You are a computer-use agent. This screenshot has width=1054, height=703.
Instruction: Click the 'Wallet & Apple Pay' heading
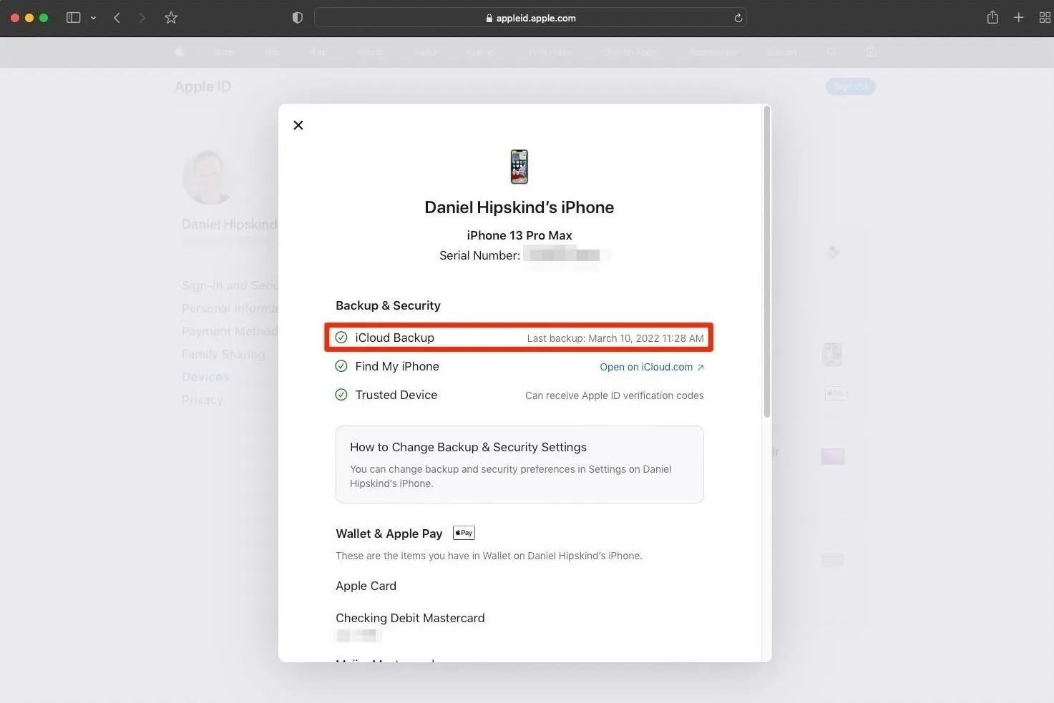tap(389, 534)
